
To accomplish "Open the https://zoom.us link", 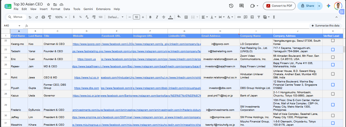I will pos(86,59).
